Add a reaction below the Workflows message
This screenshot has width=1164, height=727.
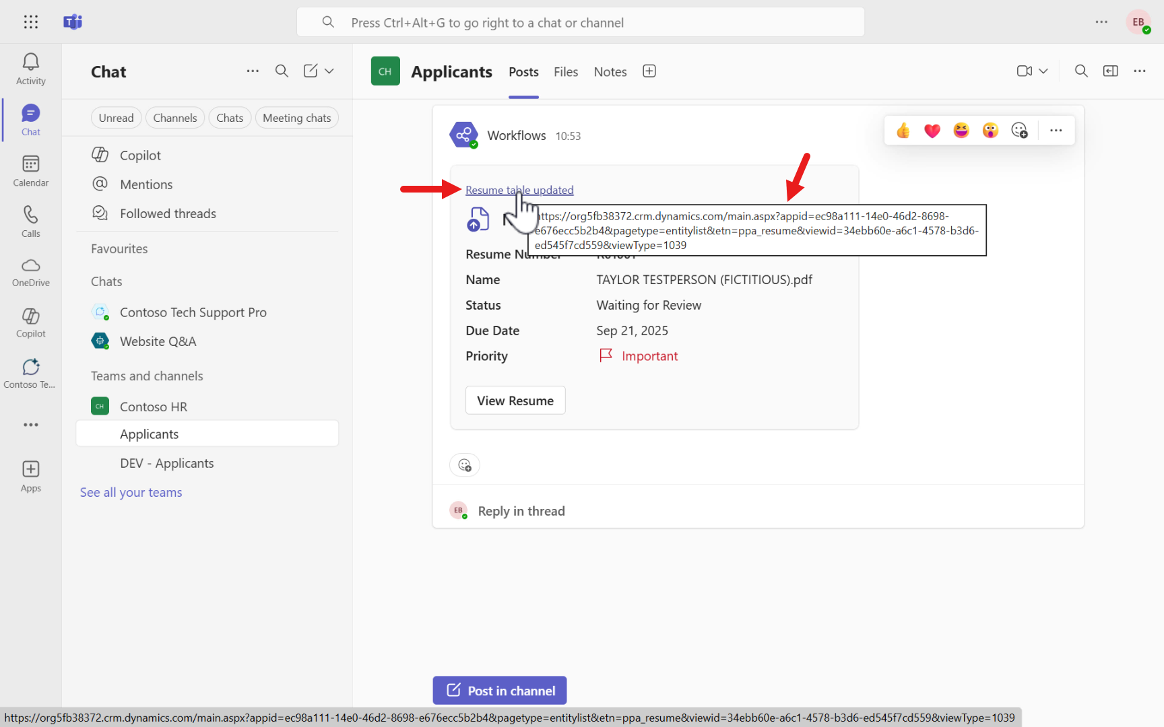[464, 464]
